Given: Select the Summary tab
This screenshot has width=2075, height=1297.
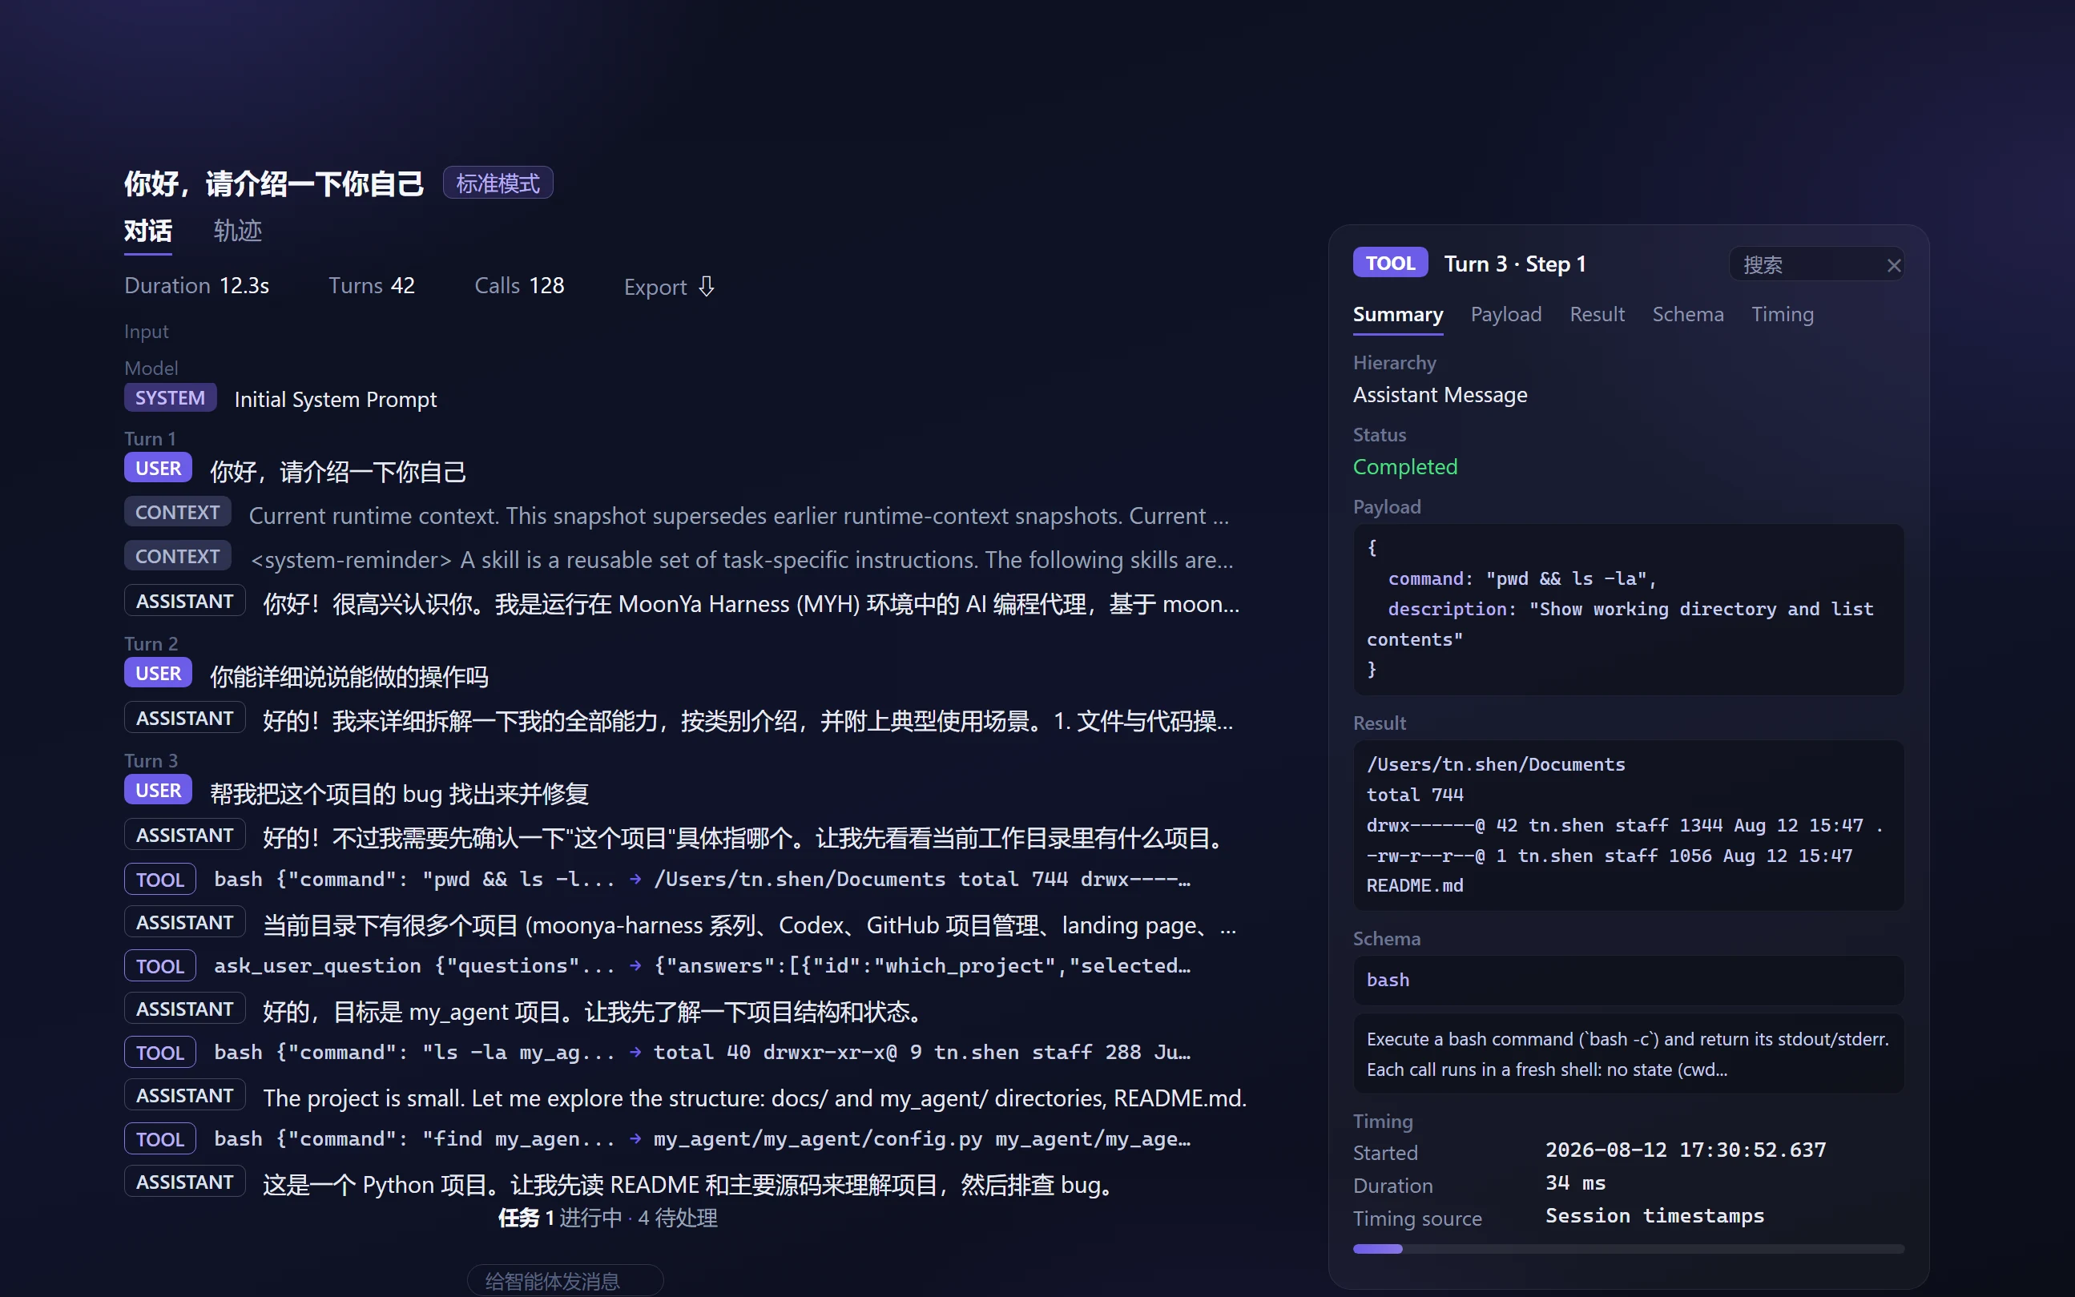Looking at the screenshot, I should tap(1397, 315).
